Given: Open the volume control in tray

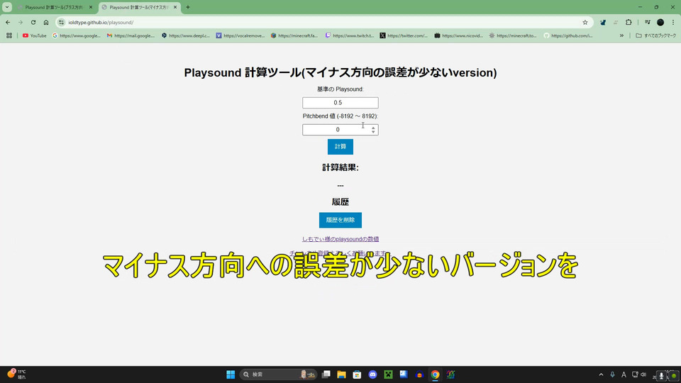Looking at the screenshot, I should (643, 374).
